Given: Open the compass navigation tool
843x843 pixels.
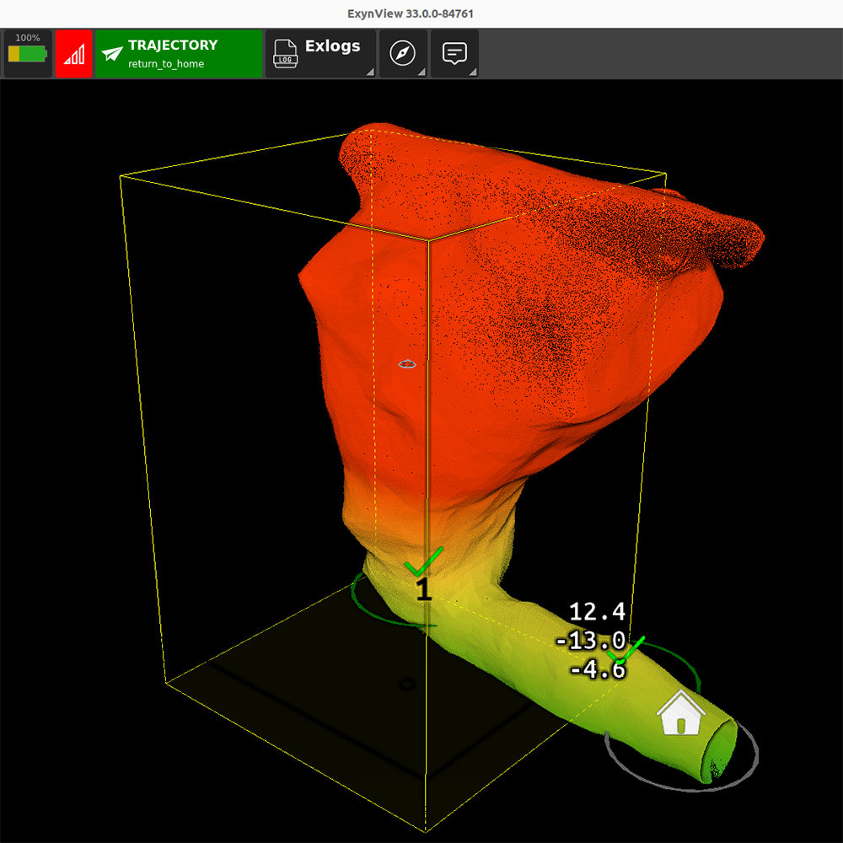Looking at the screenshot, I should coord(403,54).
